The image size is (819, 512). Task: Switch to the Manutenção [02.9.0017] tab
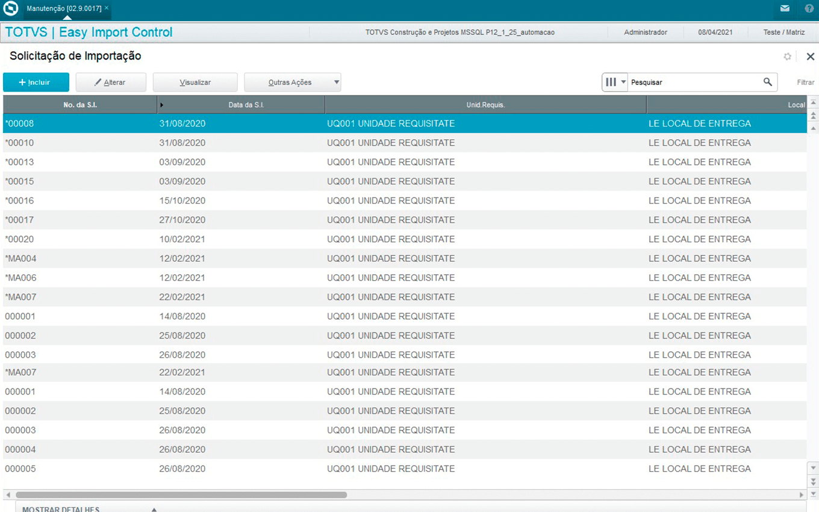(x=63, y=8)
